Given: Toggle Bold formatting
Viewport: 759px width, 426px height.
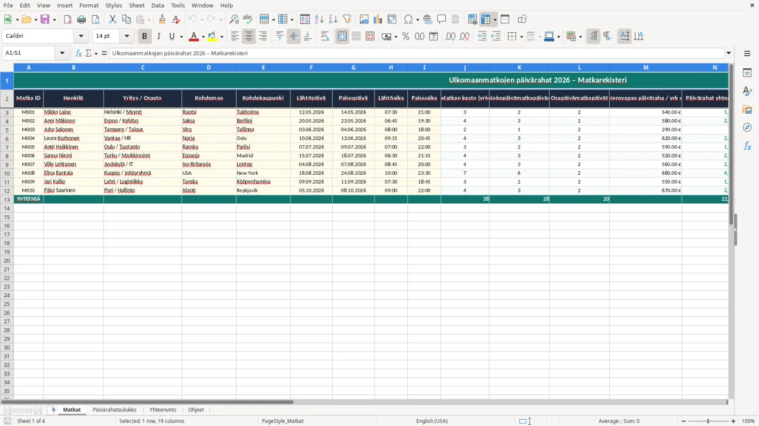Looking at the screenshot, I should coord(145,37).
